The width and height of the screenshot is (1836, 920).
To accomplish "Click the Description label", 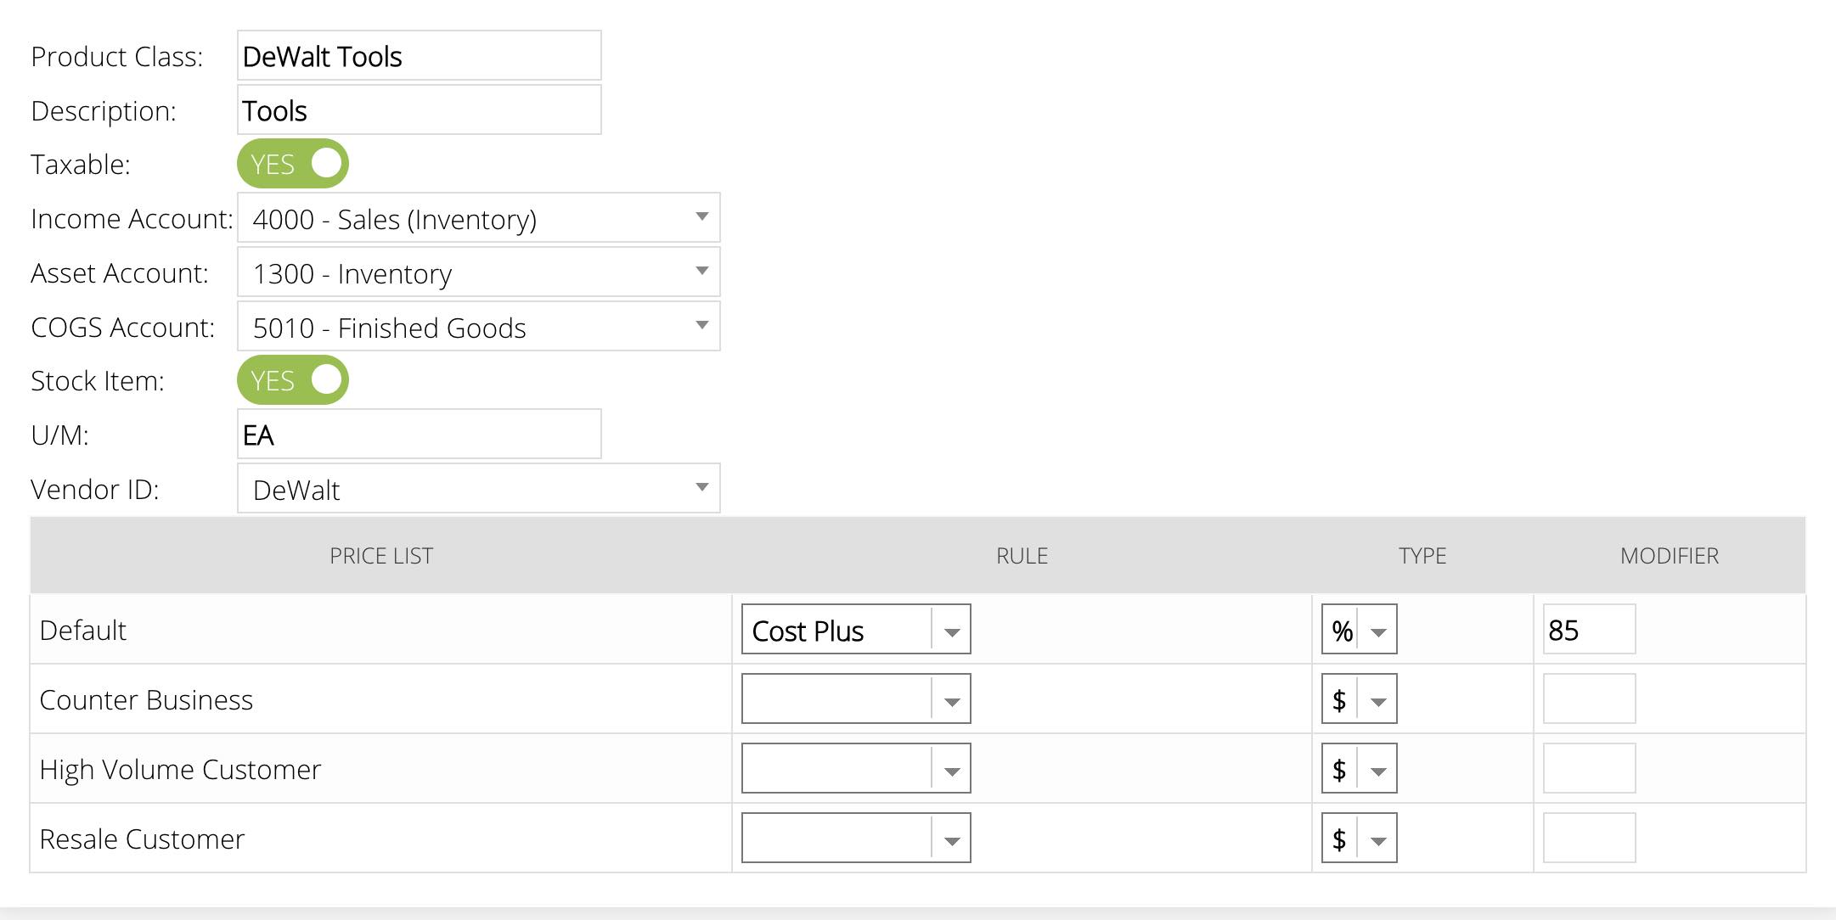I will click(x=104, y=111).
